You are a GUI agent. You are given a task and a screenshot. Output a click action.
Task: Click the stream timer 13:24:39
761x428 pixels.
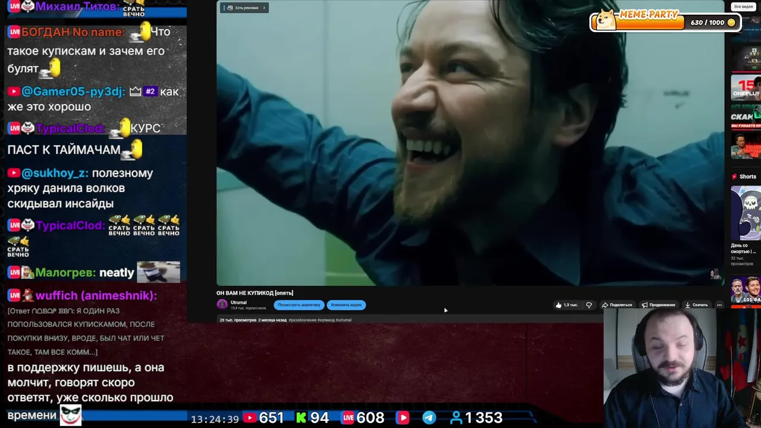click(x=215, y=419)
